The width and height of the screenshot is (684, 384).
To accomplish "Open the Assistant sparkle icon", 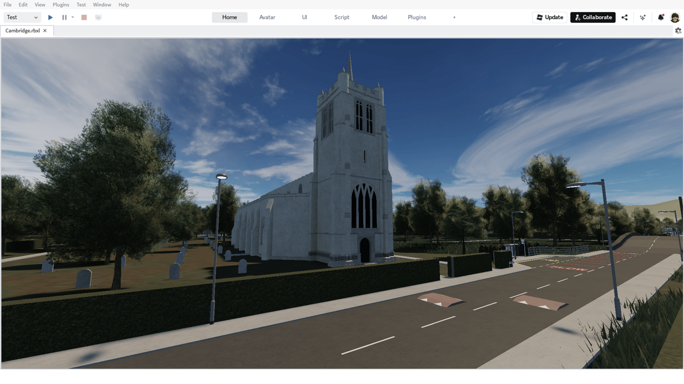I will tap(643, 17).
